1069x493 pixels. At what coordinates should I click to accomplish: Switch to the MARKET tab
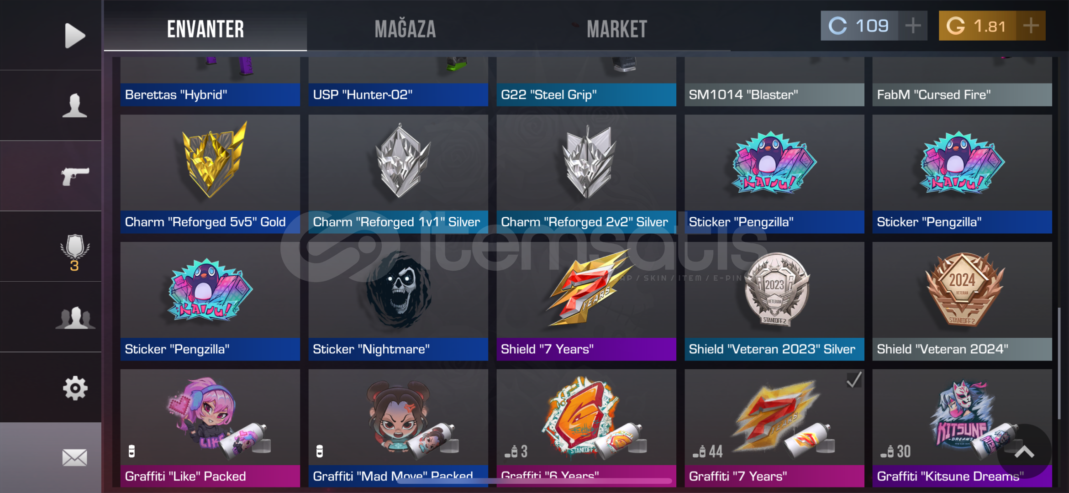617,29
